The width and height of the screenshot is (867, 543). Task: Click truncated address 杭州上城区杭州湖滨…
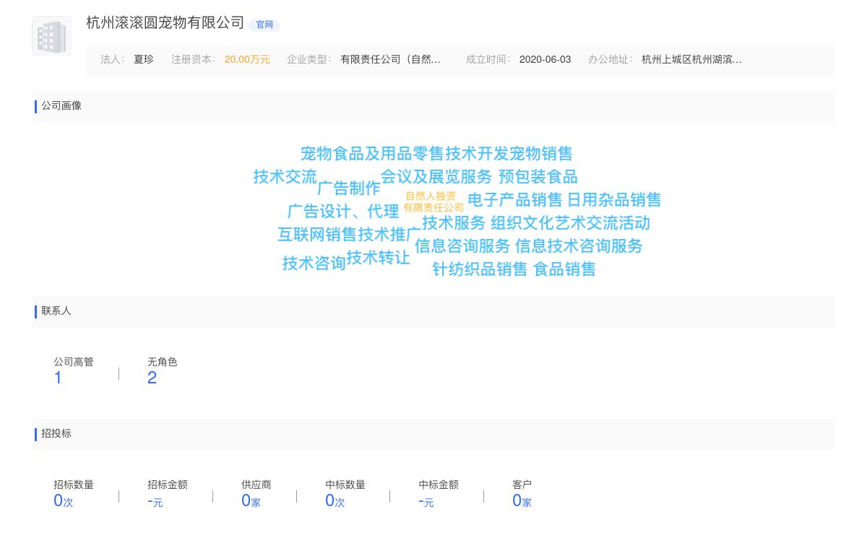(x=691, y=60)
